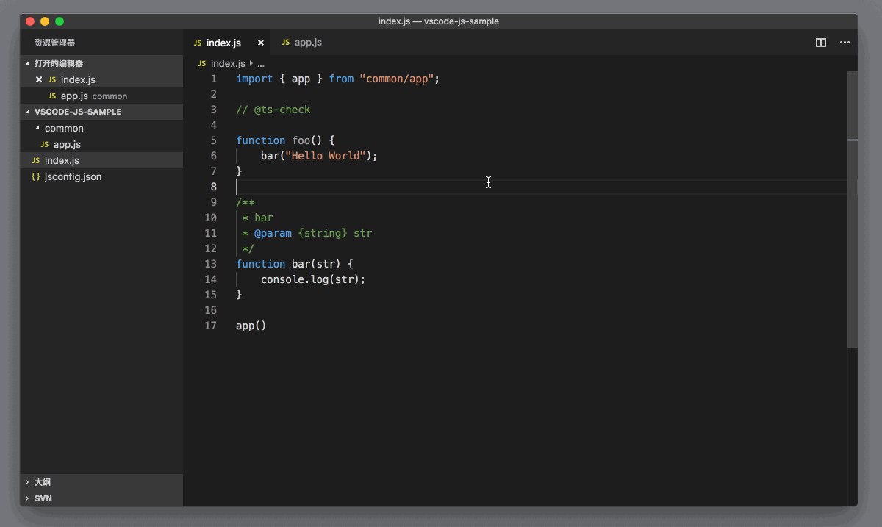Screen dimensions: 882x527
Task: Open jsconfig.json in the explorer
Action: pos(73,177)
